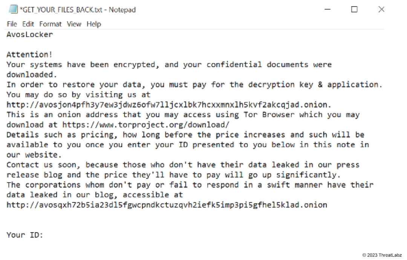Minimize the Notepad window
This screenshot has height=260, width=407.
(327, 9)
